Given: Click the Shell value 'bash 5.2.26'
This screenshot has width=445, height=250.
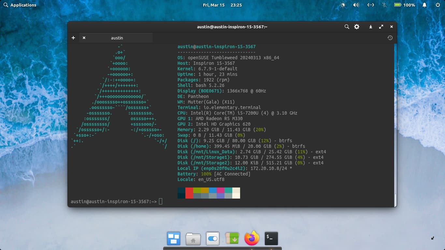Looking at the screenshot, I should point(210,85).
